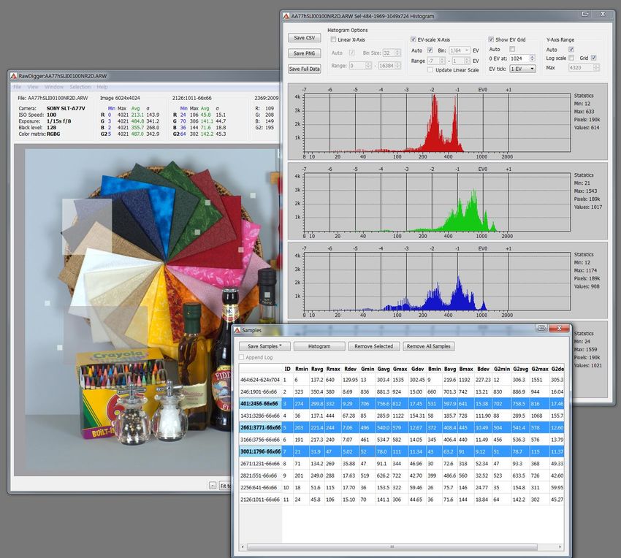Click the Ravg column header
Viewport: 621px width, 558px height.
(x=317, y=369)
